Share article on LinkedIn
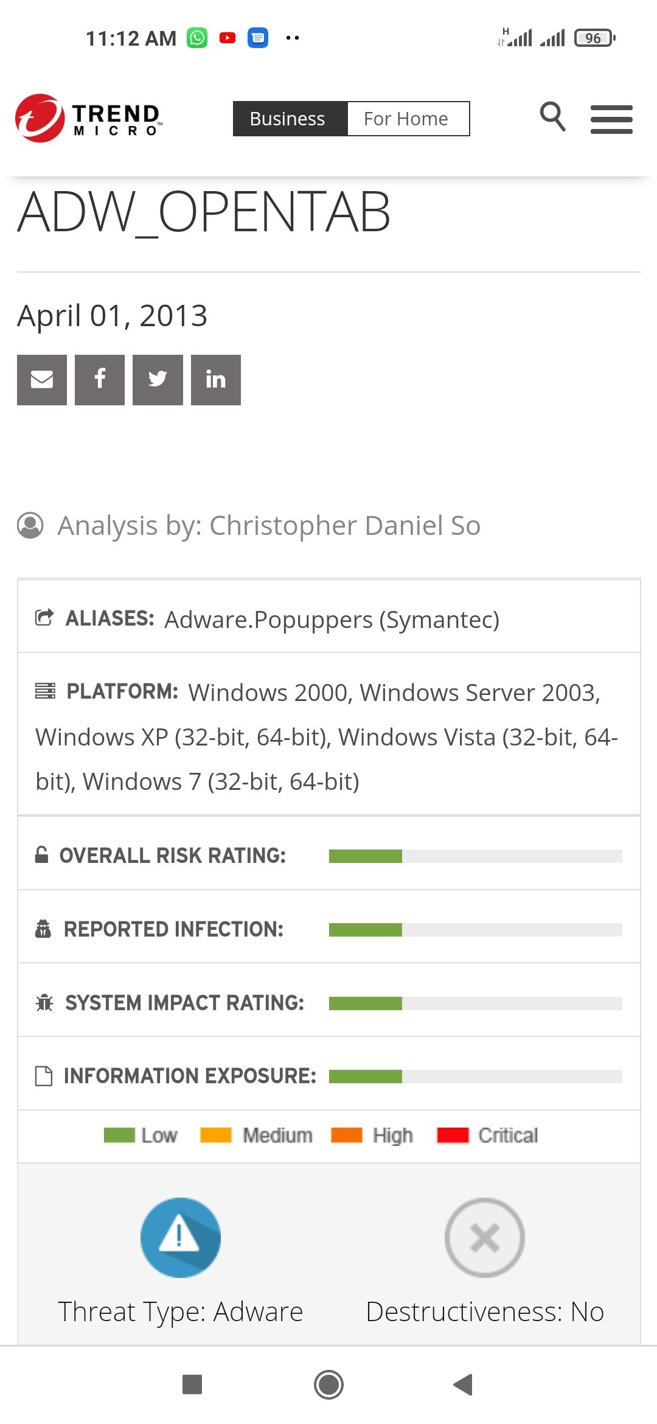This screenshot has width=657, height=1424. pyautogui.click(x=215, y=379)
